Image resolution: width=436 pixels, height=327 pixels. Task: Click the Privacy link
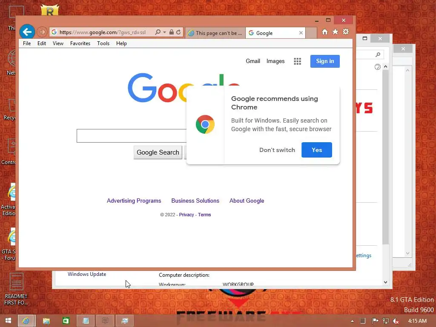(x=186, y=215)
